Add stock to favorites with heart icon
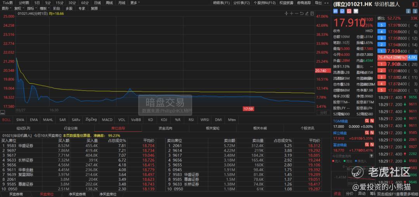The height and width of the screenshot is (197, 419). [356, 11]
